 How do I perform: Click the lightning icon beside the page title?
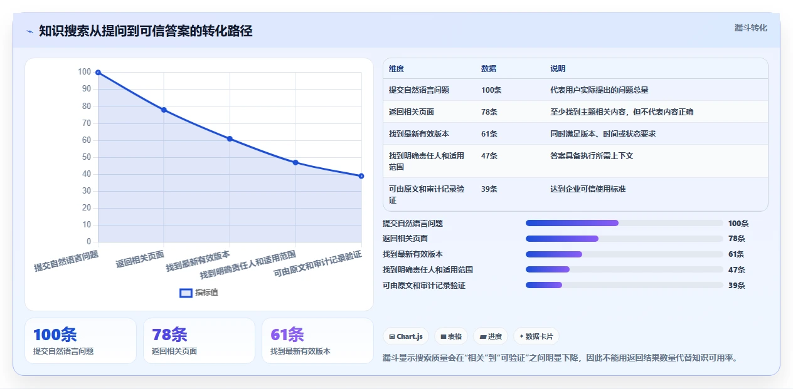(x=30, y=31)
